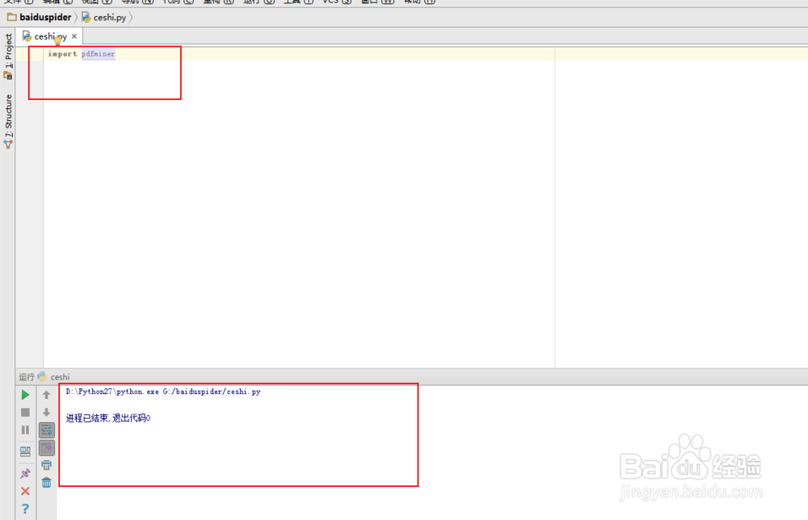Viewport: 808px width, 520px height.
Task: Pin the Run tab with pushpin icon
Action: [25, 473]
